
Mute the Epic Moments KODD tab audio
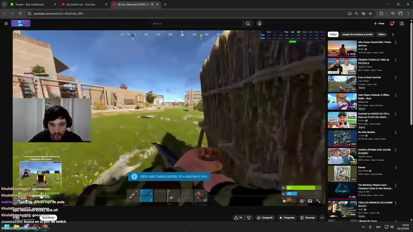pos(152,5)
